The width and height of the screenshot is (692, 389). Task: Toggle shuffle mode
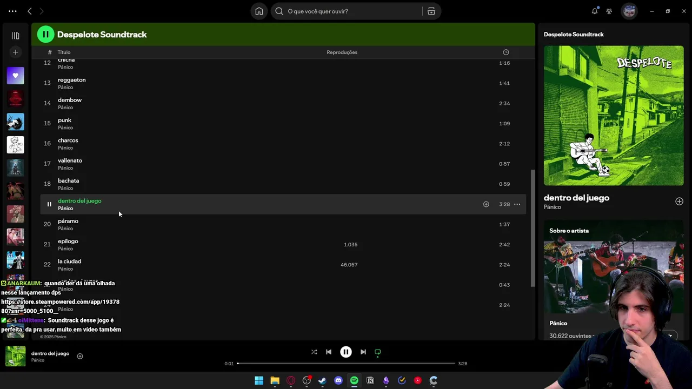[314, 352]
